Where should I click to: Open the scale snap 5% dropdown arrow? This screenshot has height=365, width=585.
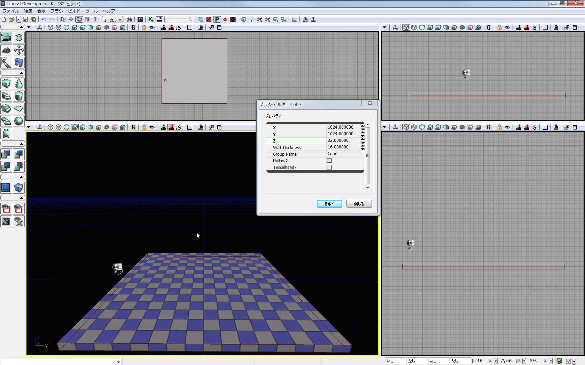pos(551,361)
